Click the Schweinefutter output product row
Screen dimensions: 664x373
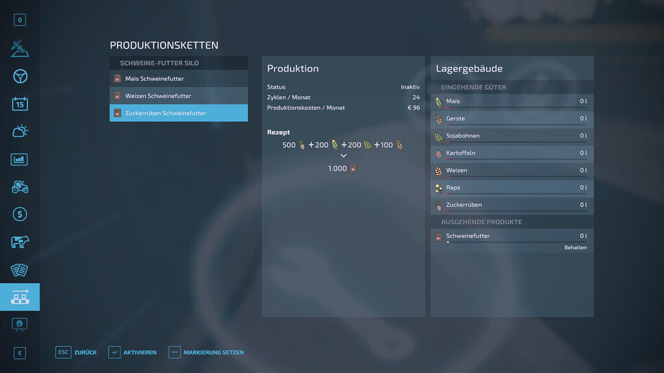[512, 241]
